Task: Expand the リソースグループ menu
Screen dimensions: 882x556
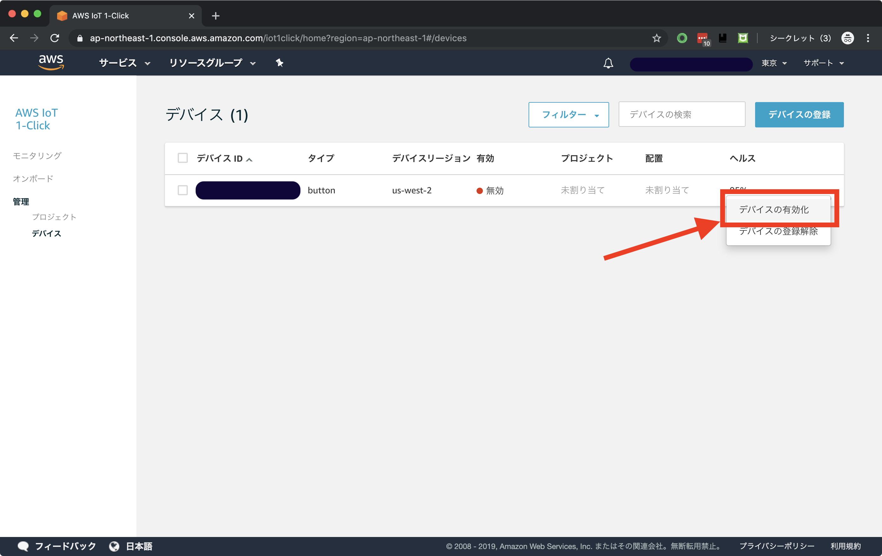Action: point(213,63)
